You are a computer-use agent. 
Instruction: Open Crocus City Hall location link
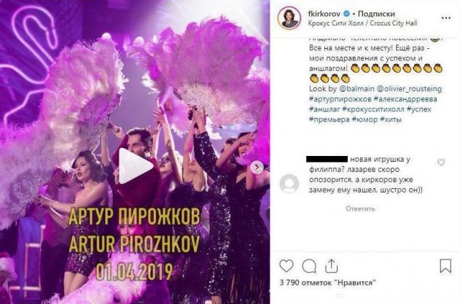tap(362, 23)
